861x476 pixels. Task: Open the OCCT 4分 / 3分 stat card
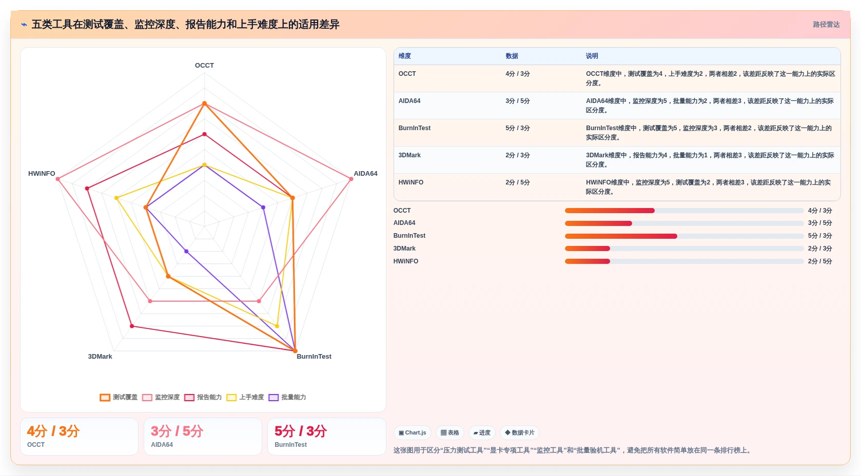[79, 437]
